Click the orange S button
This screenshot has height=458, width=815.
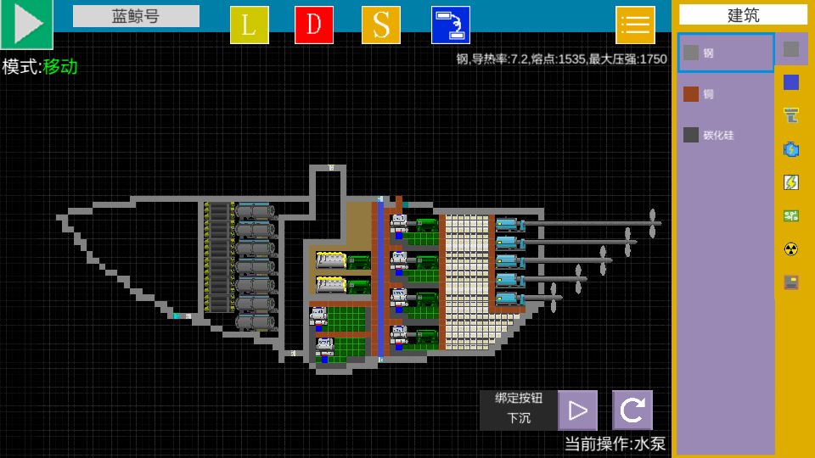pos(381,25)
